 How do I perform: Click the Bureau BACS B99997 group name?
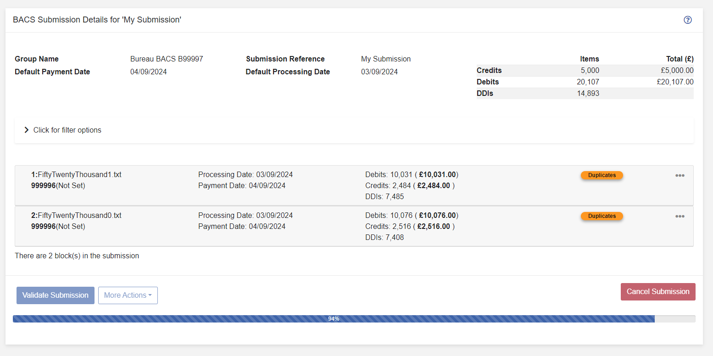point(167,59)
